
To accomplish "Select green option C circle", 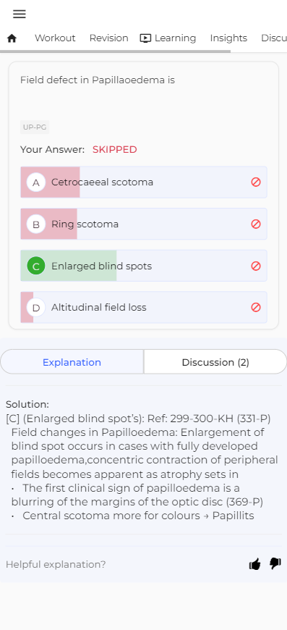I will point(36,266).
